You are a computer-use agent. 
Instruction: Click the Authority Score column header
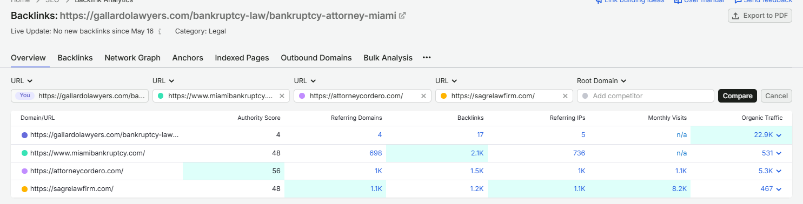[259, 118]
